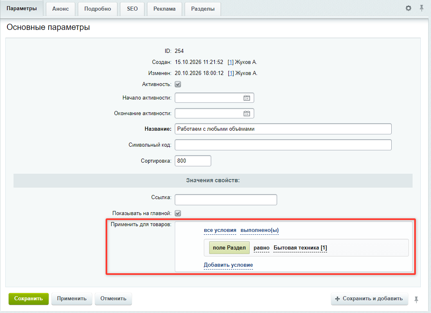The height and width of the screenshot is (313, 431).
Task: Click the Значения свойств section header
Action: (x=213, y=180)
